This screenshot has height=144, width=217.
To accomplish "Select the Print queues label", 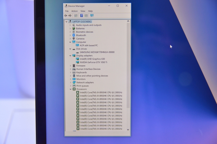I will tap(83, 86).
